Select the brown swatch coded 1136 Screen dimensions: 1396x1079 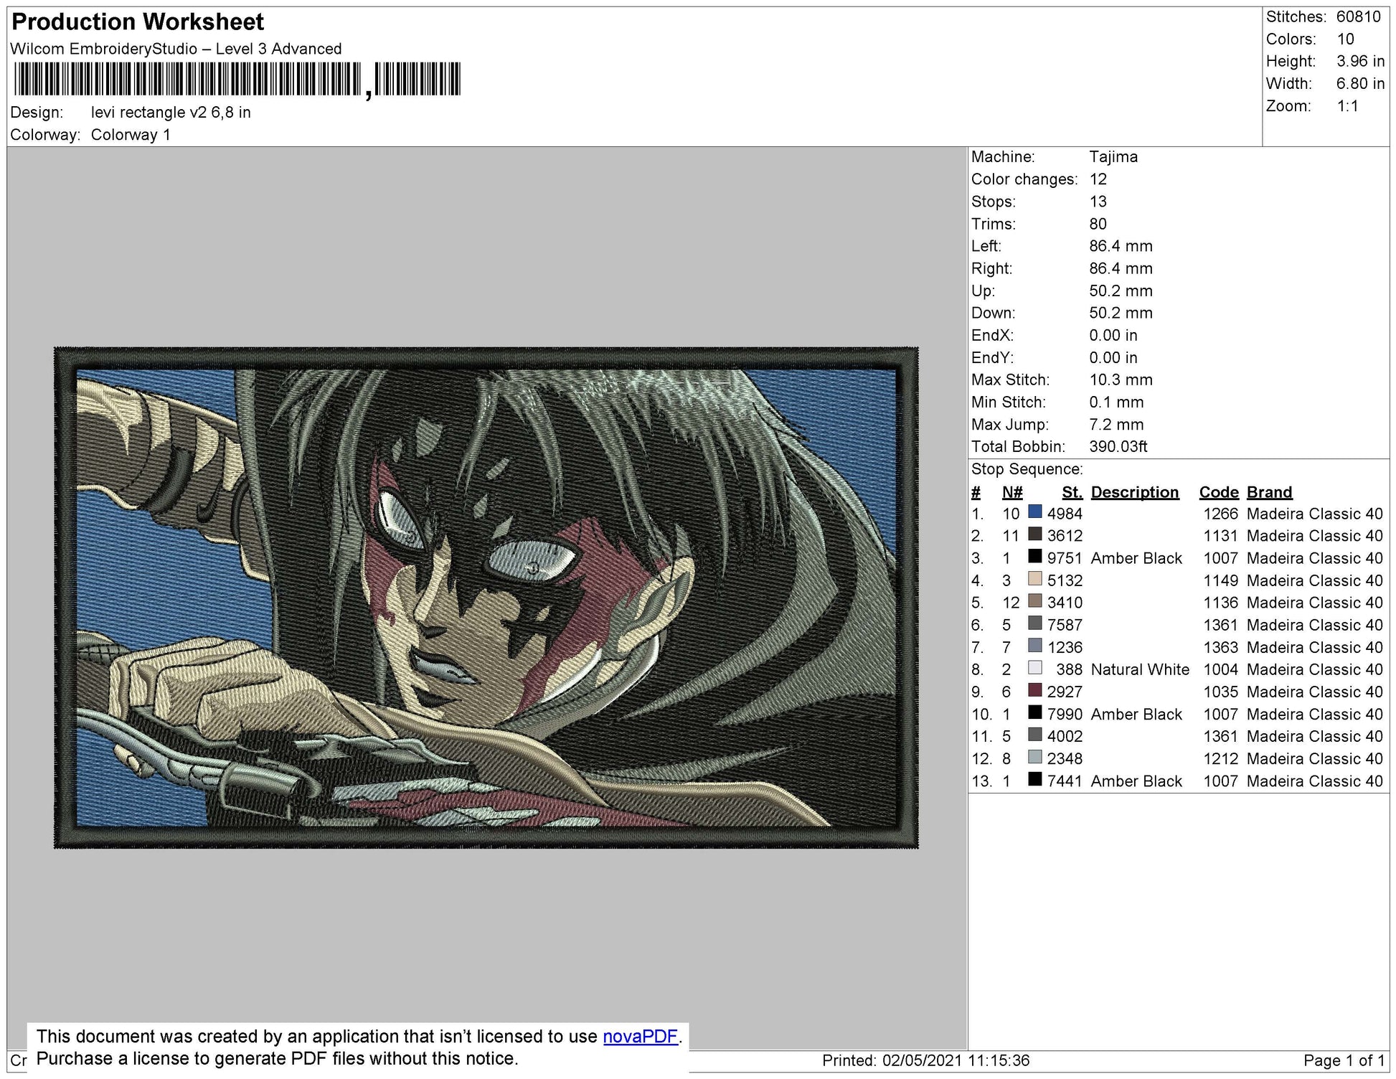(x=1034, y=600)
